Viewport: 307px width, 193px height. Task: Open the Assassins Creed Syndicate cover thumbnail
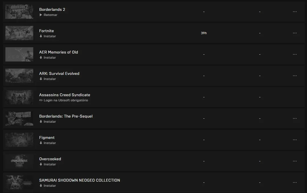click(19, 97)
